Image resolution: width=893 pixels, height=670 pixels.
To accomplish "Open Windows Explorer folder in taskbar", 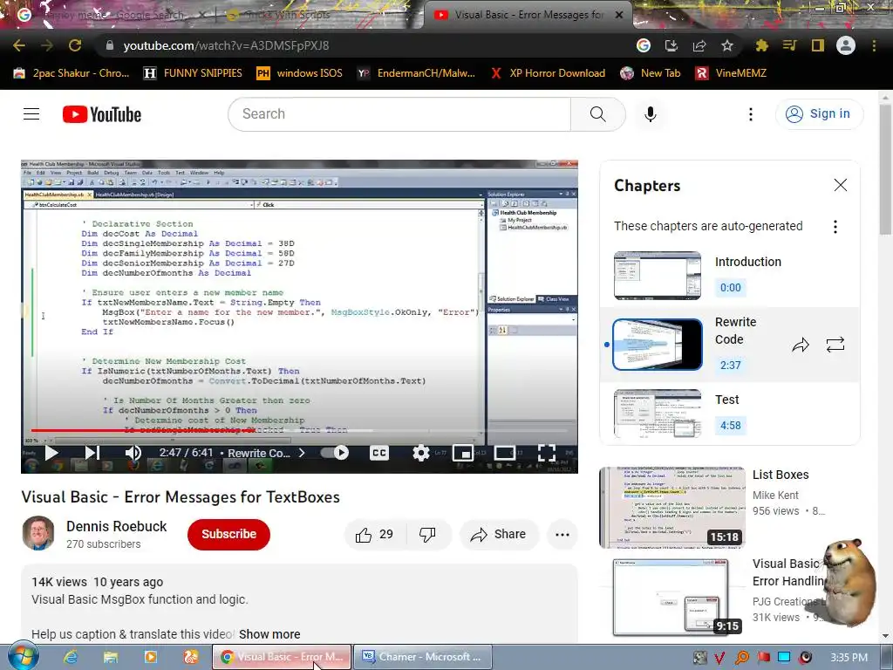I will click(111, 657).
